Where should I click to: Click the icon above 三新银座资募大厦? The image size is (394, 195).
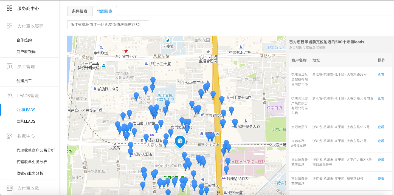246,121
